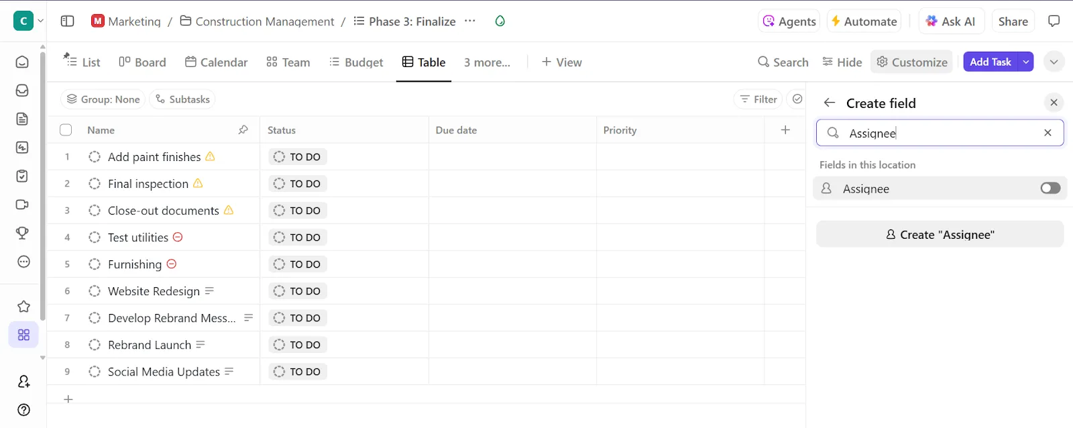
Task: Open the Add Task dropdown arrow
Action: [x=1025, y=62]
